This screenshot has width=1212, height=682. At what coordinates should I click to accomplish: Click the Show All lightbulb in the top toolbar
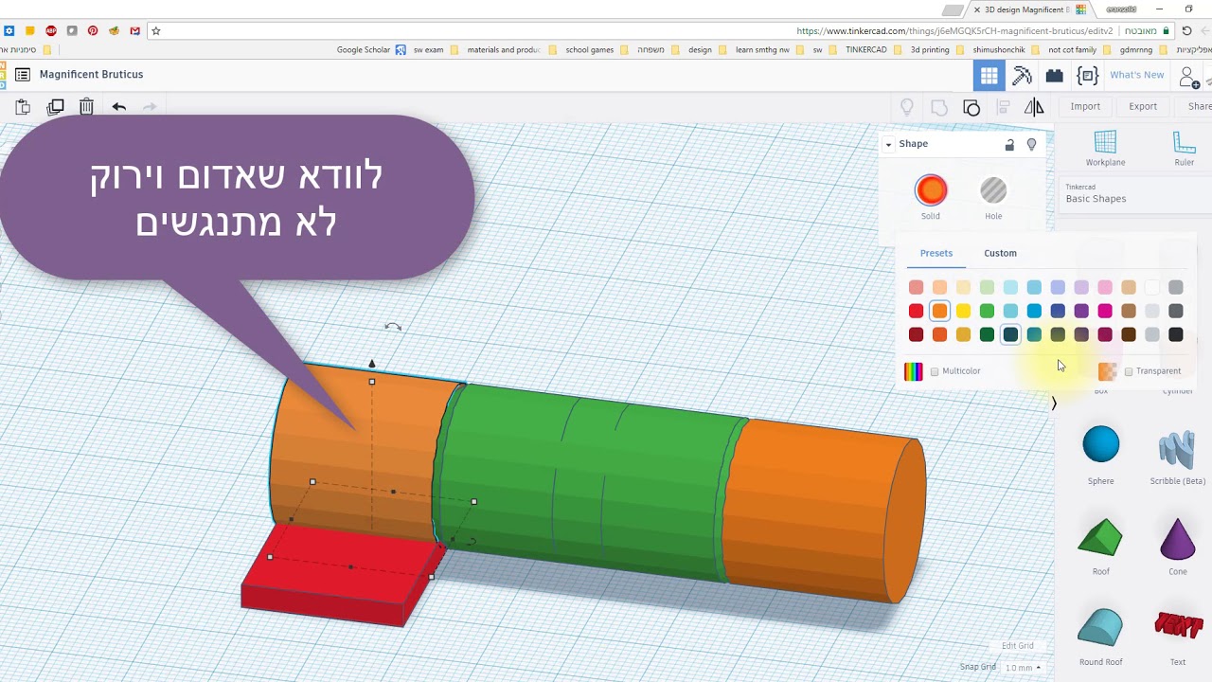tap(907, 107)
